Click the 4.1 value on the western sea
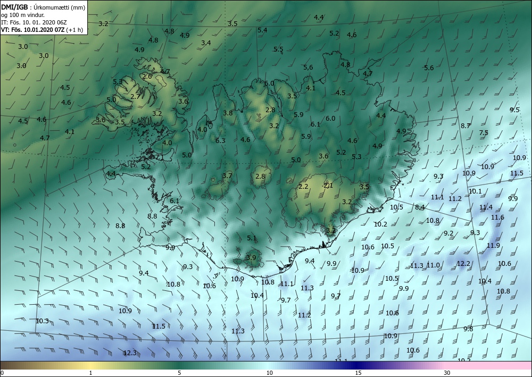The height and width of the screenshot is (377, 532). click(70, 131)
